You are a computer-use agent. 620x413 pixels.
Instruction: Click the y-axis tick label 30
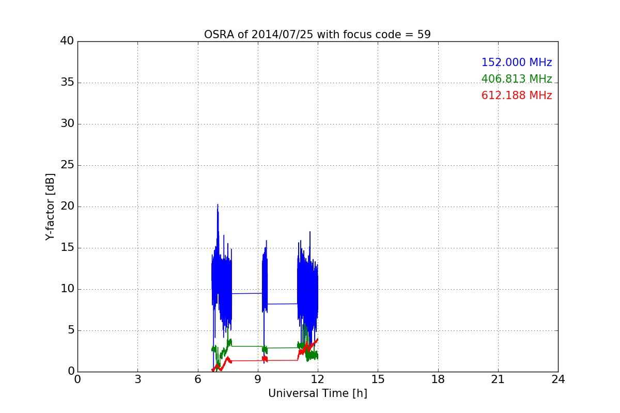[67, 124]
